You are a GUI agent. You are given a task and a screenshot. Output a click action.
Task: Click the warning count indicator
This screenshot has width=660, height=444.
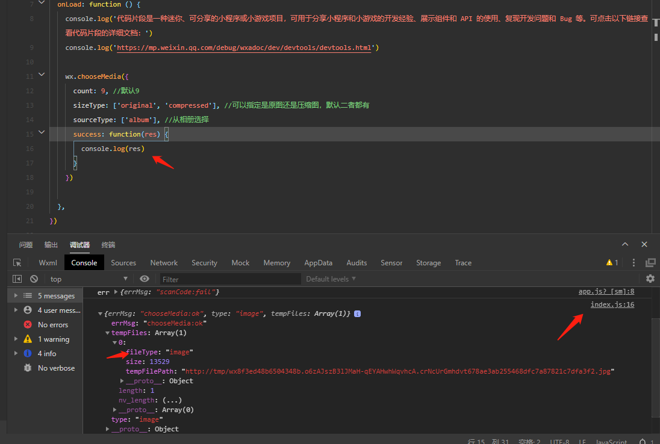612,263
